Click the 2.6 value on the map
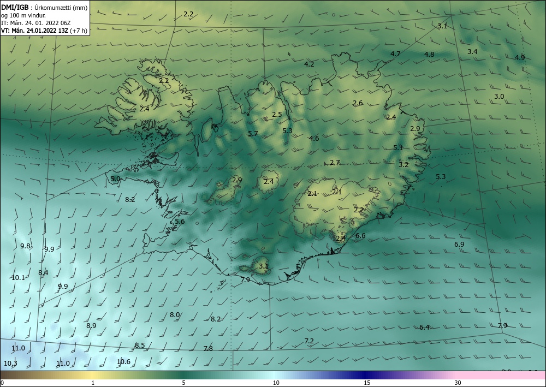Screen dimensions: 546x387 [x=358, y=103]
